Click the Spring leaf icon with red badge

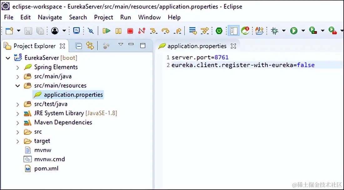point(245,31)
